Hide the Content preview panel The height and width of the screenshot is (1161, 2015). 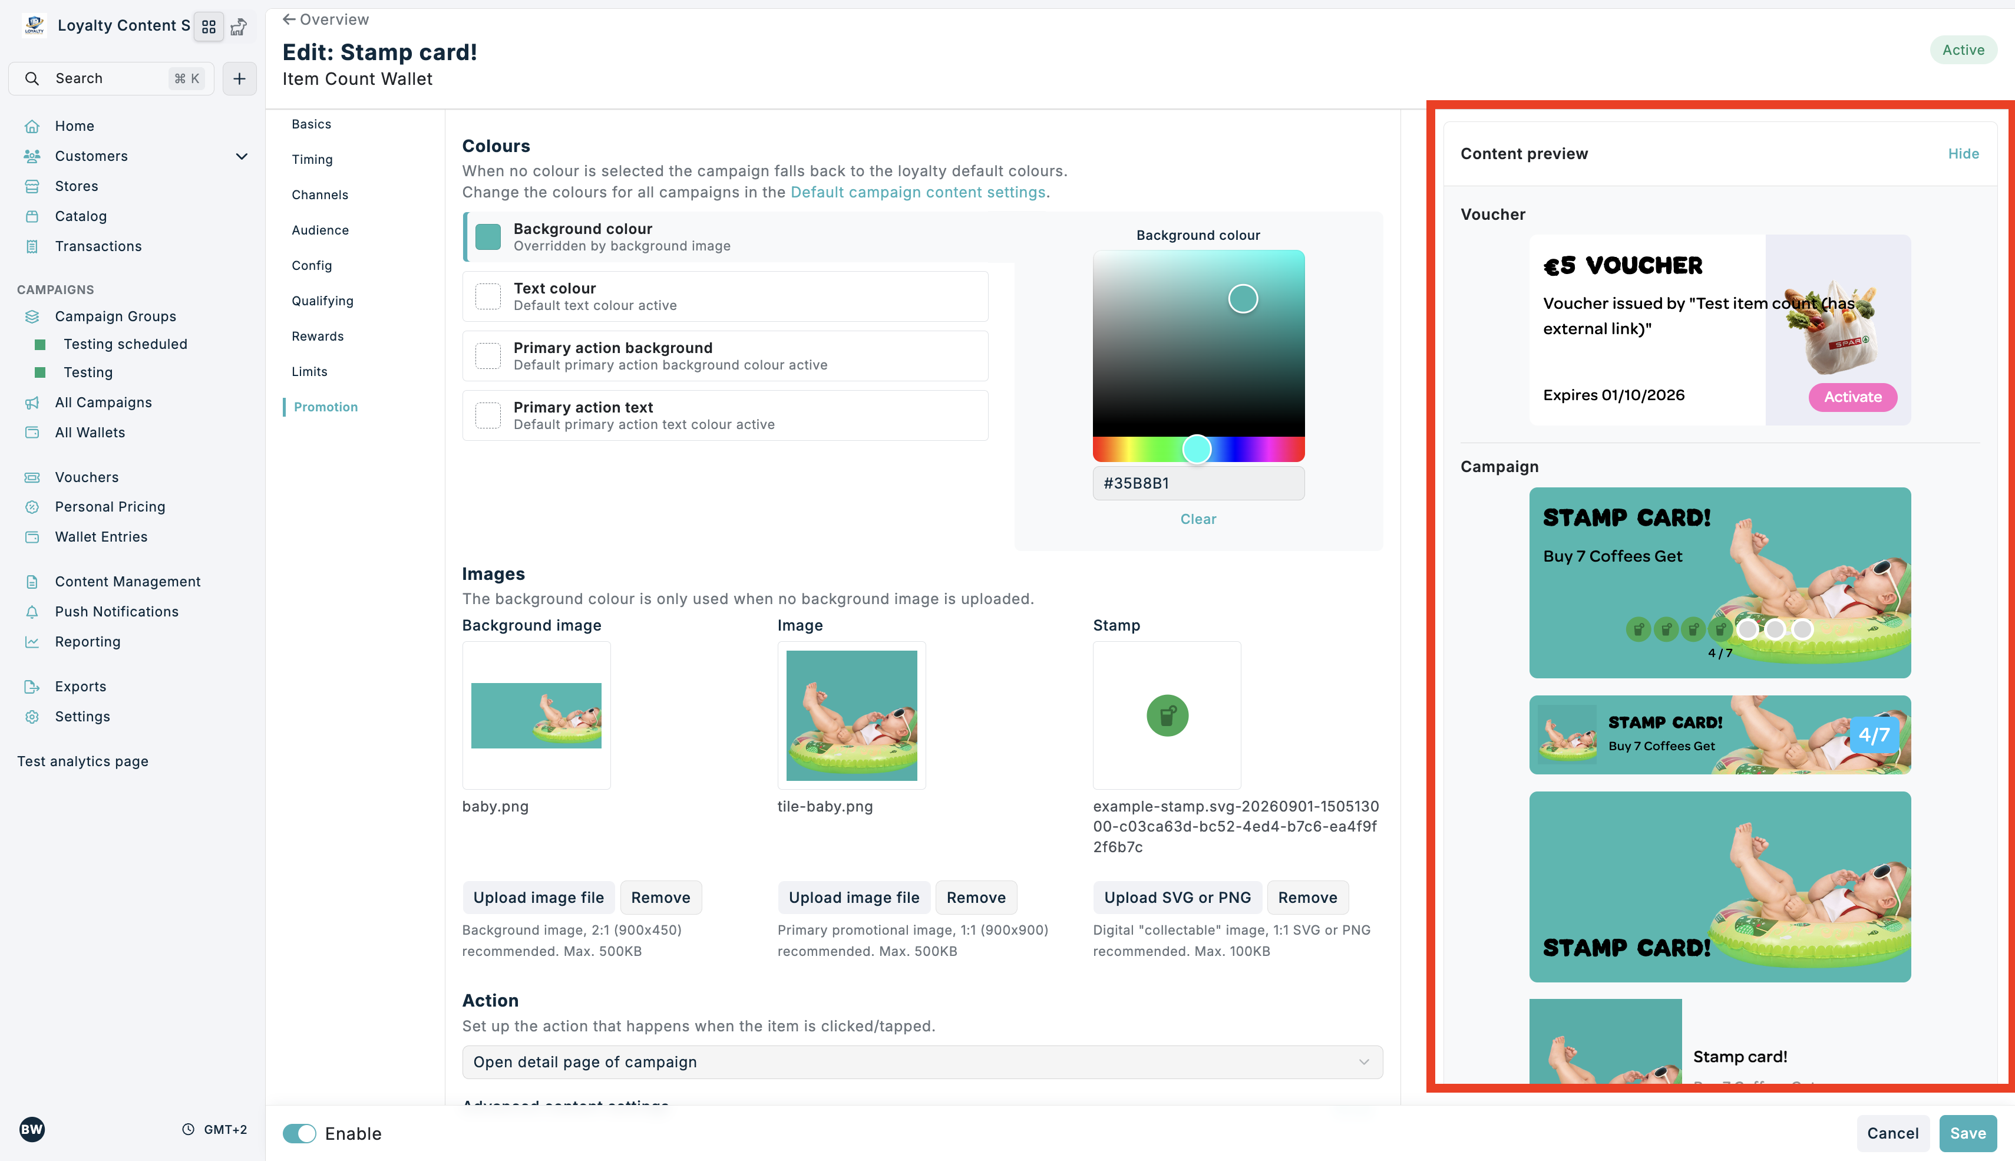point(1963,154)
